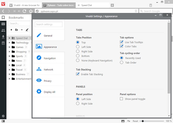Image resolution: width=173 pixels, height=123 pixels.
Task: Select Left Side tabs position
Action: pos(78,47)
